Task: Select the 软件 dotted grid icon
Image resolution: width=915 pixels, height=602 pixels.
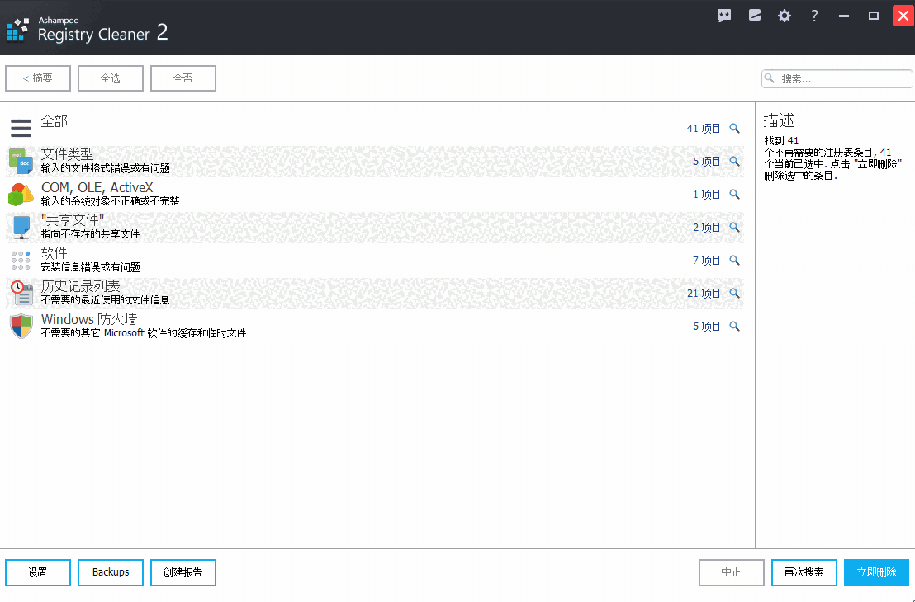Action: (x=21, y=260)
